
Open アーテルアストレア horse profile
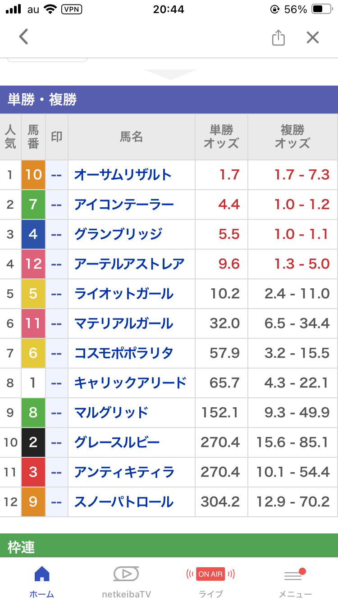(x=129, y=264)
